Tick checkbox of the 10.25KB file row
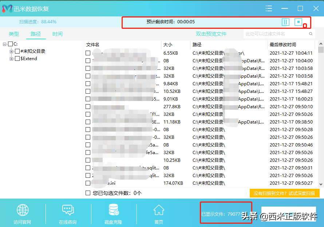 click(x=88, y=160)
